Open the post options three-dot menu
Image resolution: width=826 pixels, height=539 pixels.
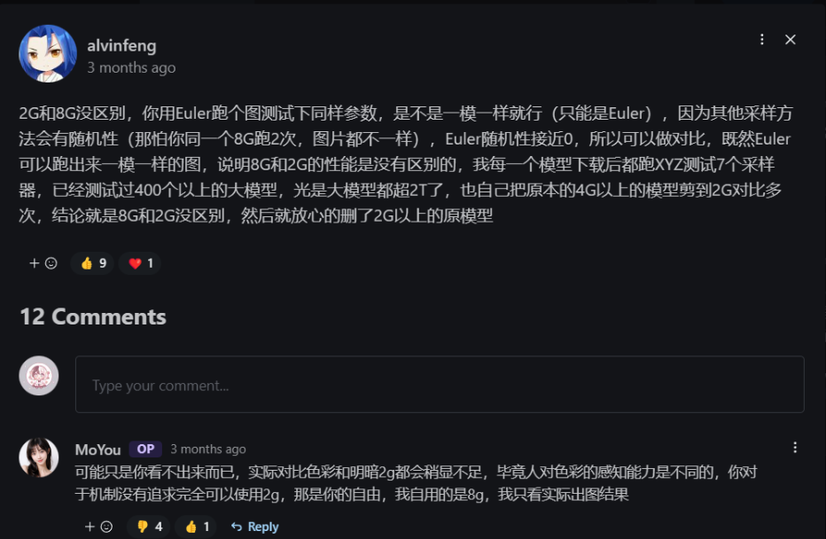761,40
